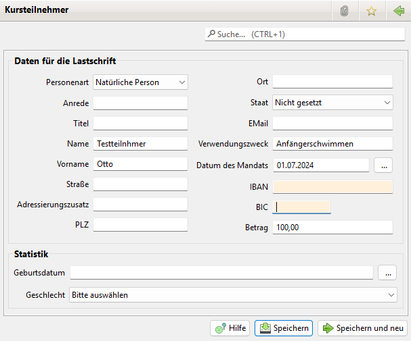Expand the Staat dropdown list
Viewport: 411px width, 341px height.
click(332, 103)
